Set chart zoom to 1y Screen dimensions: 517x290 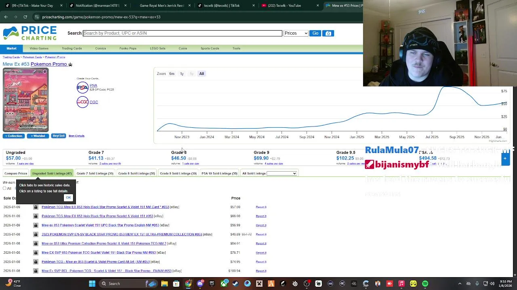click(182, 74)
